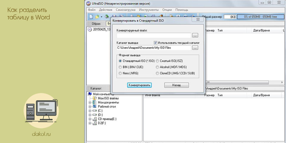Open the Действия menu
Viewport: 286px width, 143px height.
pyautogui.click(x=105, y=10)
